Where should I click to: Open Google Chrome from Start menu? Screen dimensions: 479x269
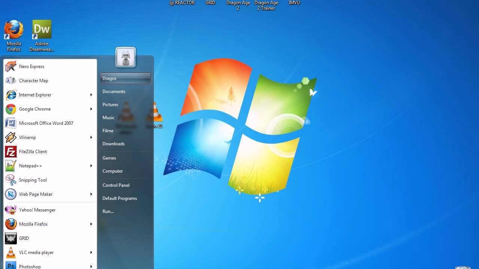50,109
